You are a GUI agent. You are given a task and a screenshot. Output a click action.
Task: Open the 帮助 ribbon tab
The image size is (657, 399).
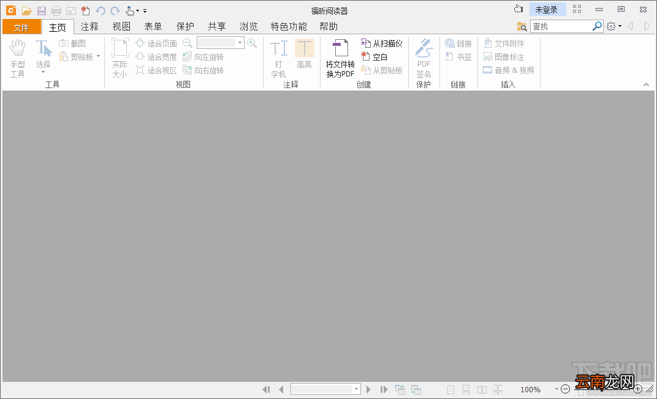click(328, 27)
